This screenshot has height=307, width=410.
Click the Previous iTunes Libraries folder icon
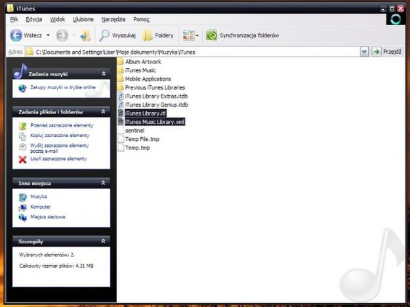pos(121,88)
